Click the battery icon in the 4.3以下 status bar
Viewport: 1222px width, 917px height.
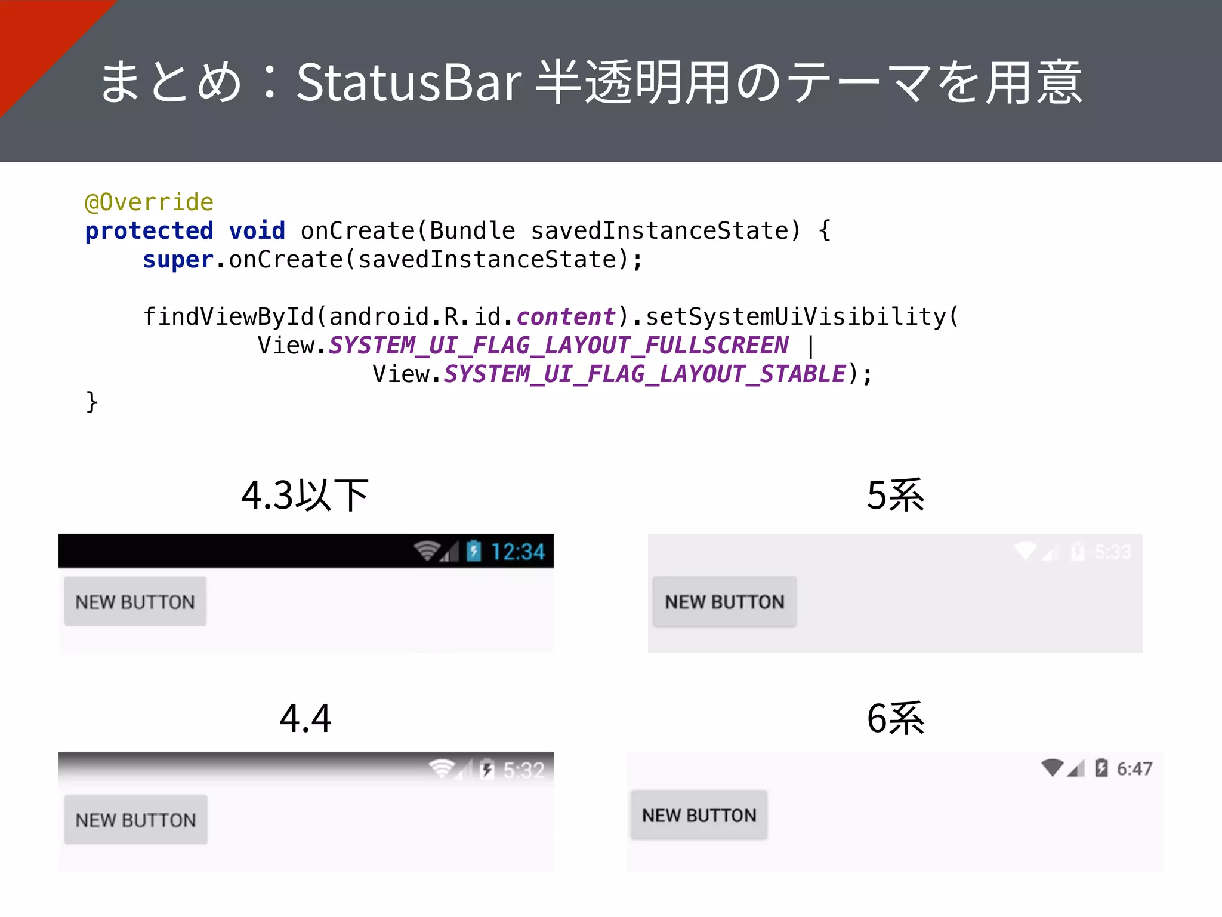point(474,551)
